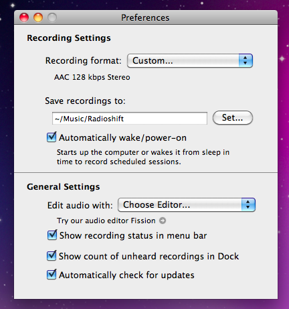The width and height of the screenshot is (289, 309).
Task: Click the Recording Settings heading
Action: tap(69, 38)
